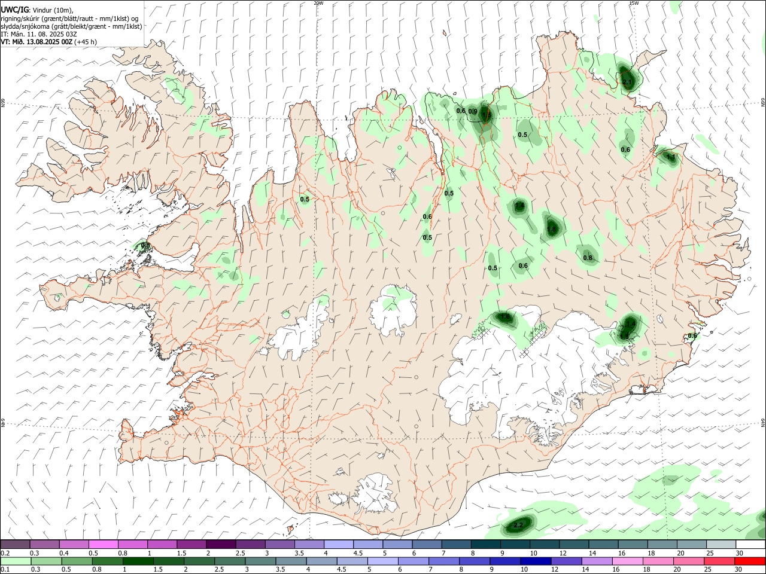This screenshot has width=766, height=574.
Task: Click the 2.2 precipitation value offshore south
Action: coord(518,525)
